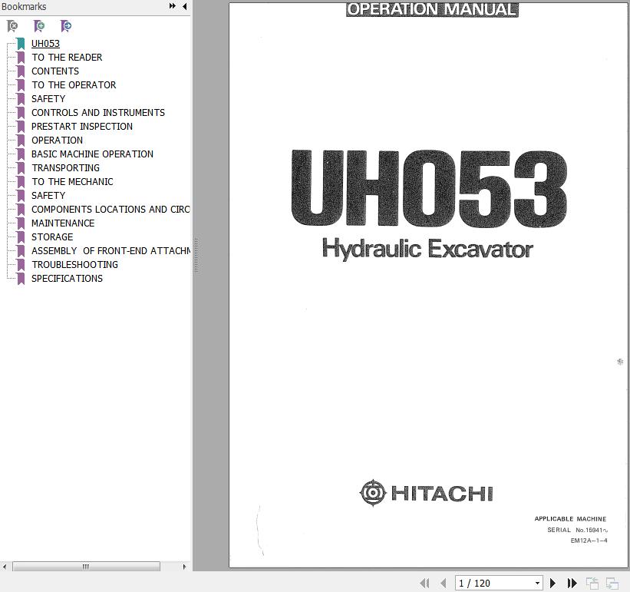
Task: Jump to the last page
Action: 572,583
